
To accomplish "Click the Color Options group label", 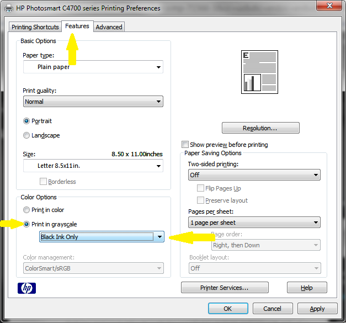I will pyautogui.click(x=39, y=197).
